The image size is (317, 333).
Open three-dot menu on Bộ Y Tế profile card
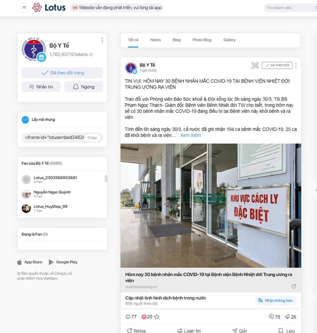tap(102, 40)
